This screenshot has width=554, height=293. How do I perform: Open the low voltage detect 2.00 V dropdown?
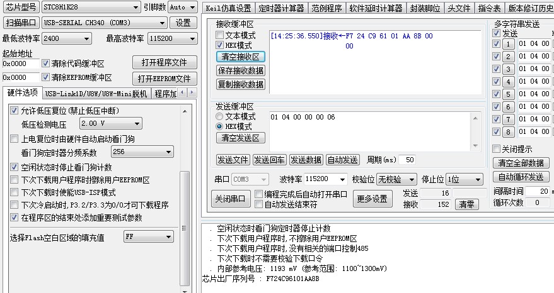[x=111, y=123]
